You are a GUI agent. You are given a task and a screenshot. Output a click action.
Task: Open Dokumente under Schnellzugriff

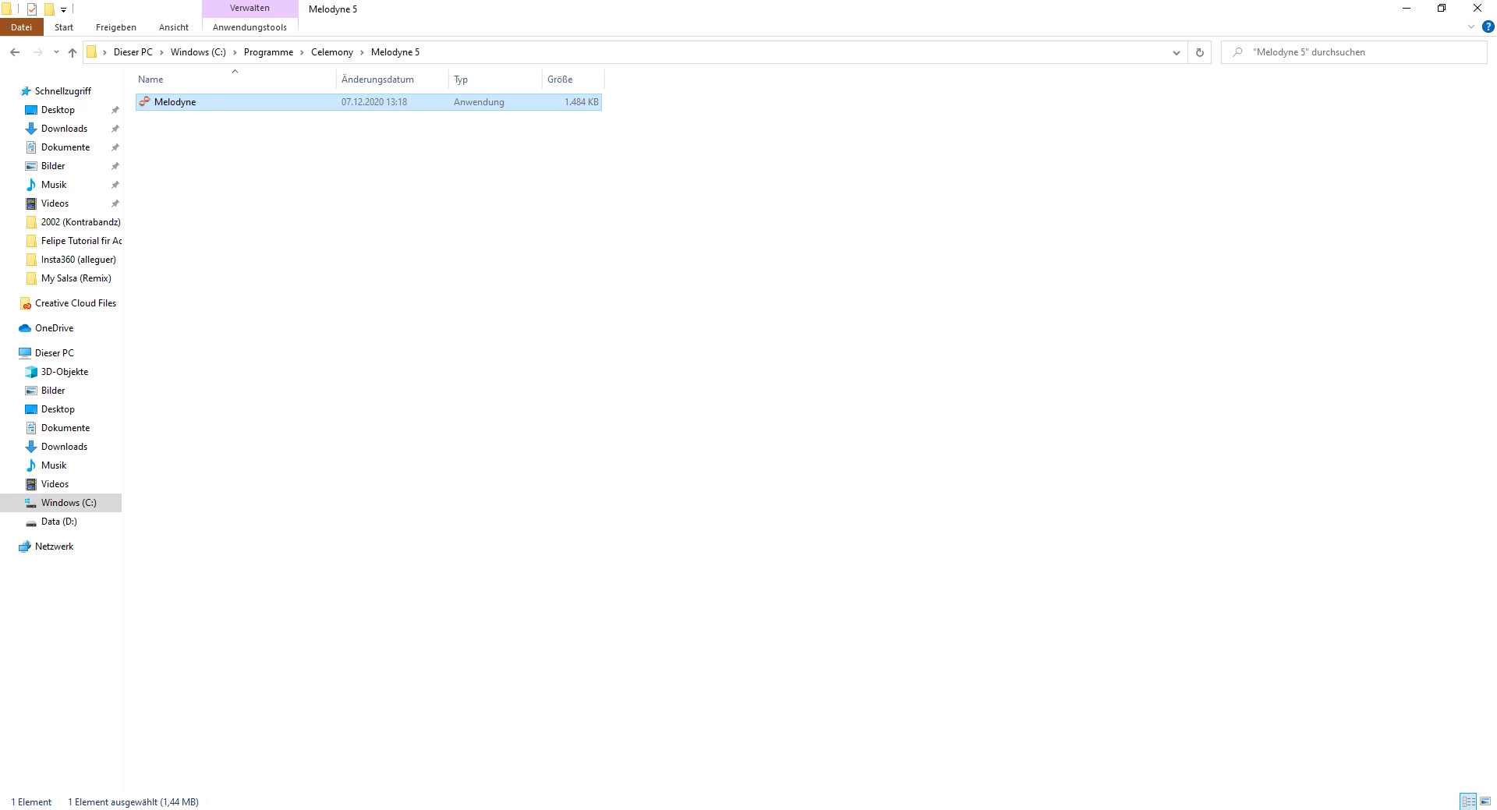tap(65, 147)
